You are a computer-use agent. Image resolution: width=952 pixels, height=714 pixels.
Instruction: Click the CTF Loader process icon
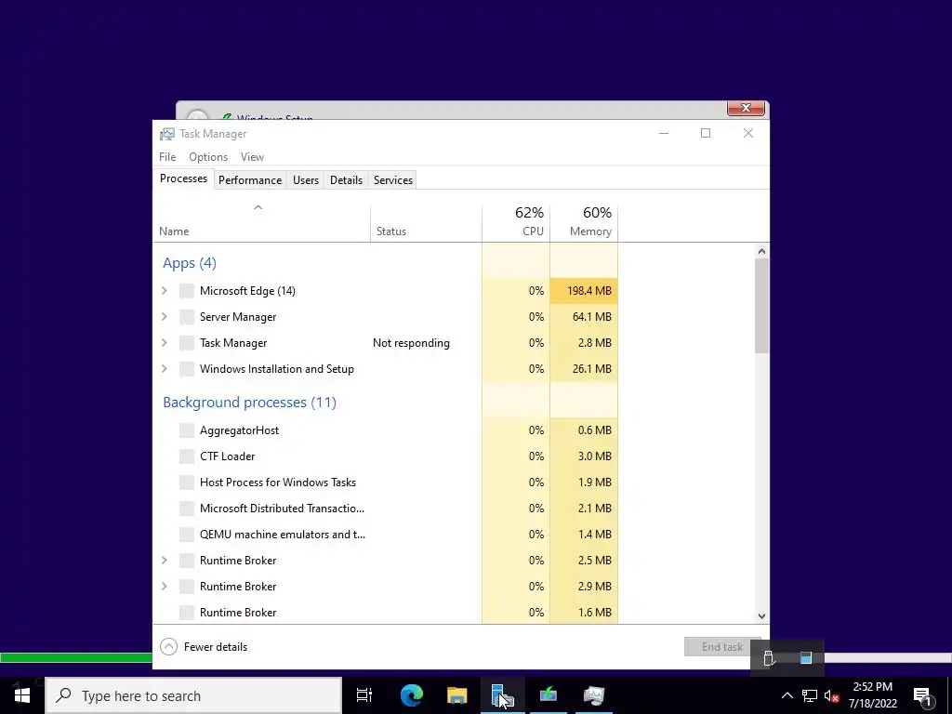click(186, 456)
